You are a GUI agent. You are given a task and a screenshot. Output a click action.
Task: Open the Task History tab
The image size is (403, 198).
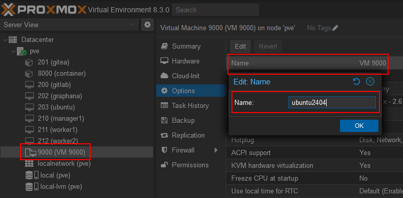(x=191, y=105)
